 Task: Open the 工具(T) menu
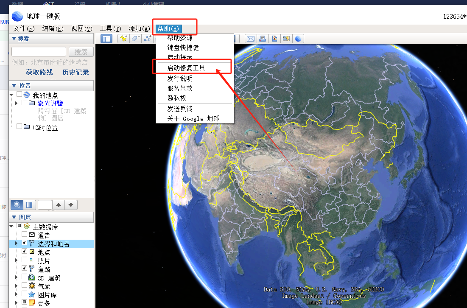coord(111,28)
